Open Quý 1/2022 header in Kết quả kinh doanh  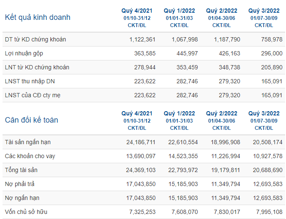179,11
